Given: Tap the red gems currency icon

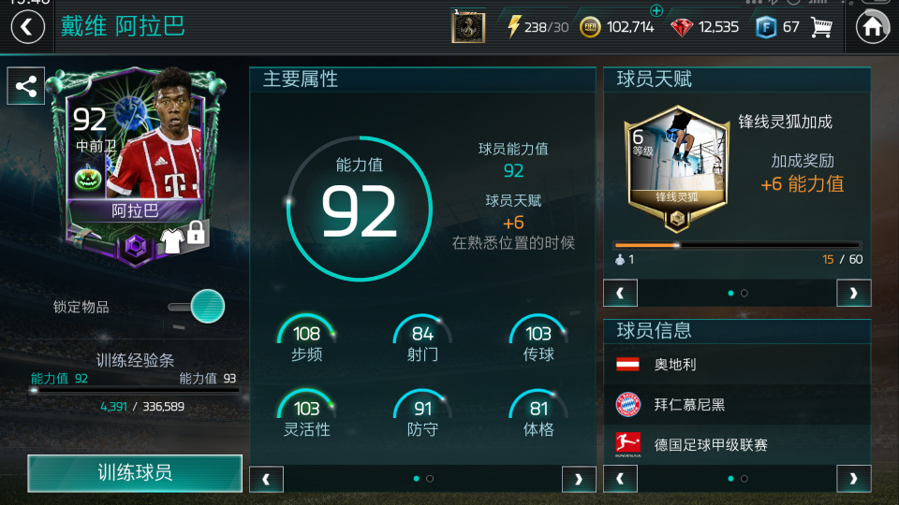Looking at the screenshot, I should pyautogui.click(x=681, y=27).
